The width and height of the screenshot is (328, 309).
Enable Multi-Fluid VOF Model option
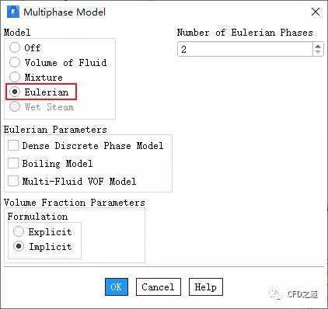pyautogui.click(x=13, y=181)
